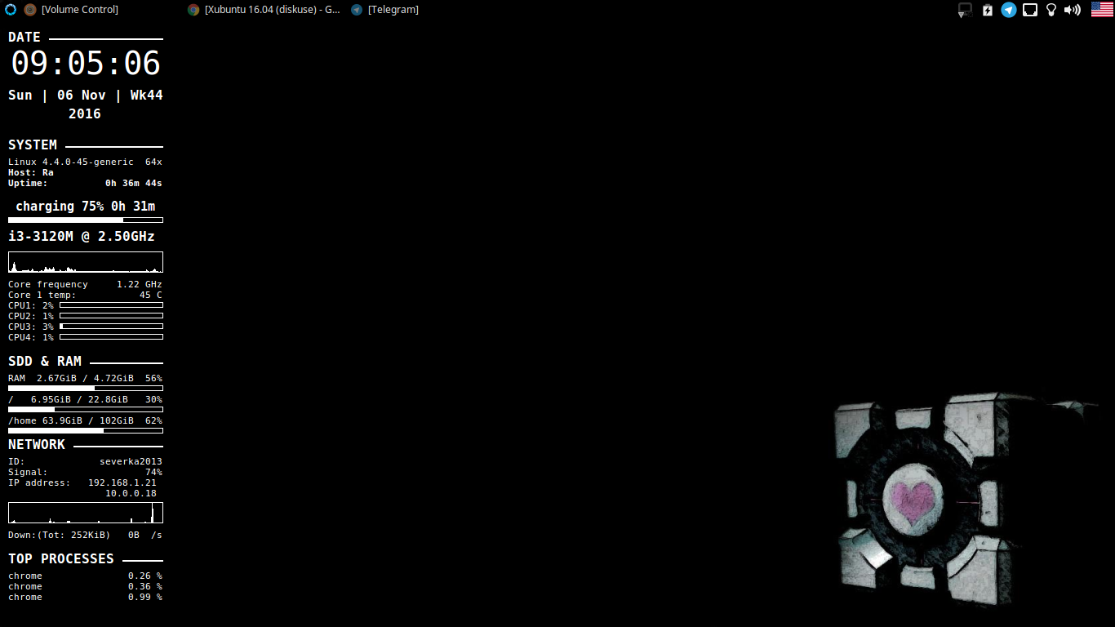Image resolution: width=1115 pixels, height=627 pixels.
Task: Click the CPU4 usage bar
Action: (111, 337)
